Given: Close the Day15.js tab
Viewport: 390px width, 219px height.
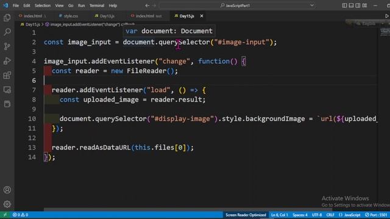Looking at the screenshot, I should click(x=202, y=16).
